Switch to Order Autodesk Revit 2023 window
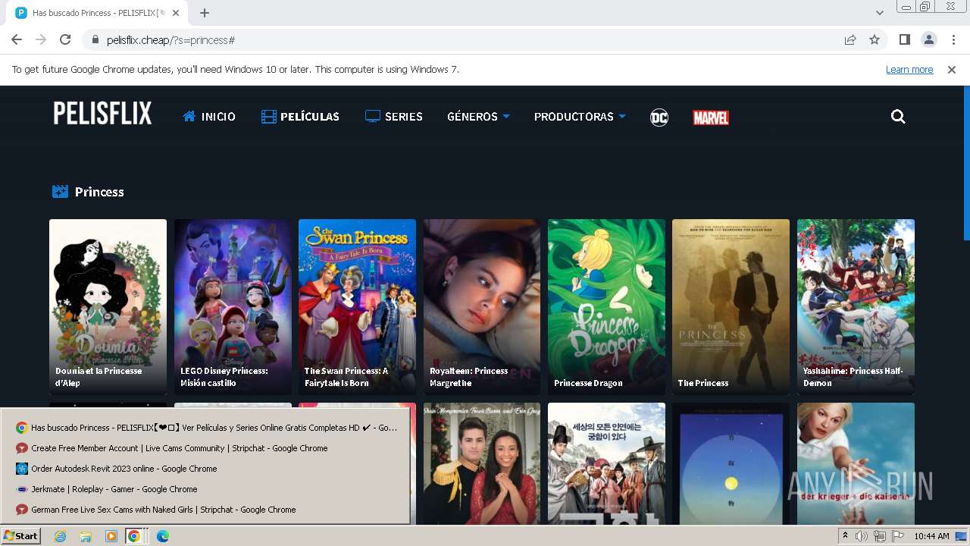This screenshot has width=970, height=546. (205, 469)
